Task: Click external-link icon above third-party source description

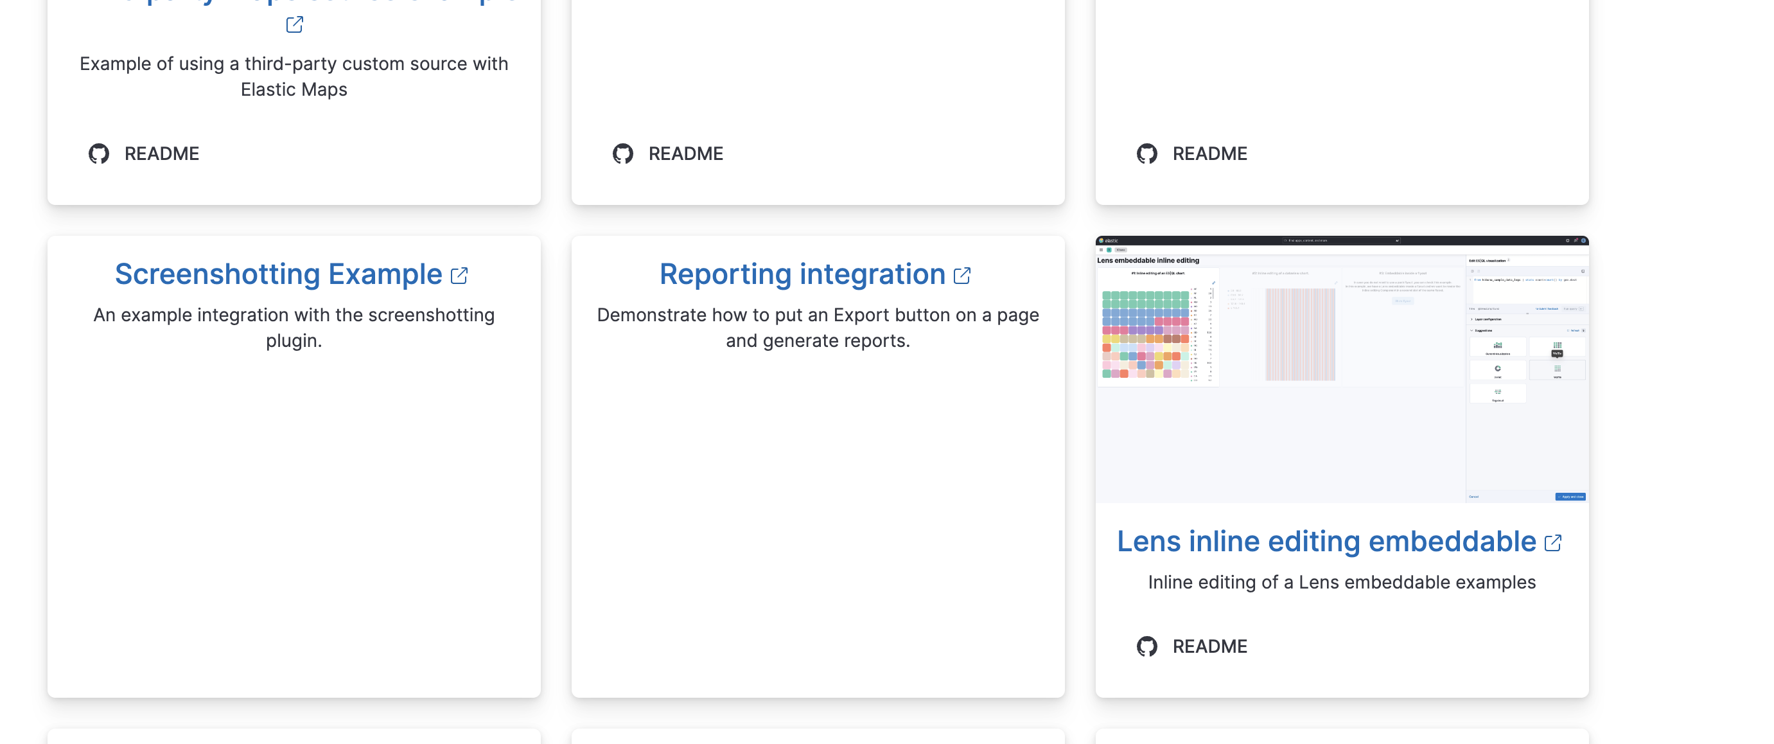Action: pos(294,25)
